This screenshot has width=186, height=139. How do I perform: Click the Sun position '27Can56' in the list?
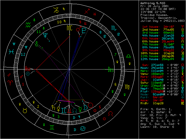click(157, 65)
